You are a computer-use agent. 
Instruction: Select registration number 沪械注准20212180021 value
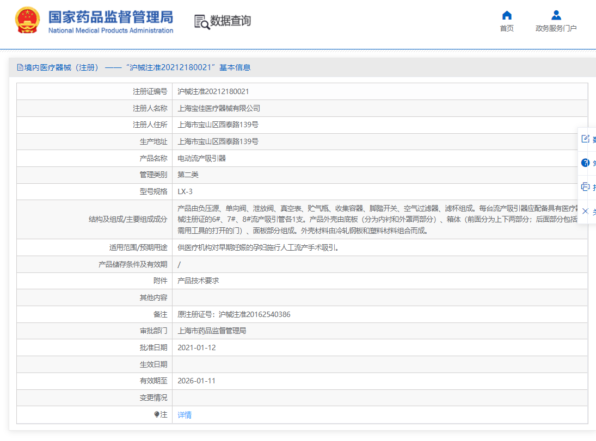point(213,91)
